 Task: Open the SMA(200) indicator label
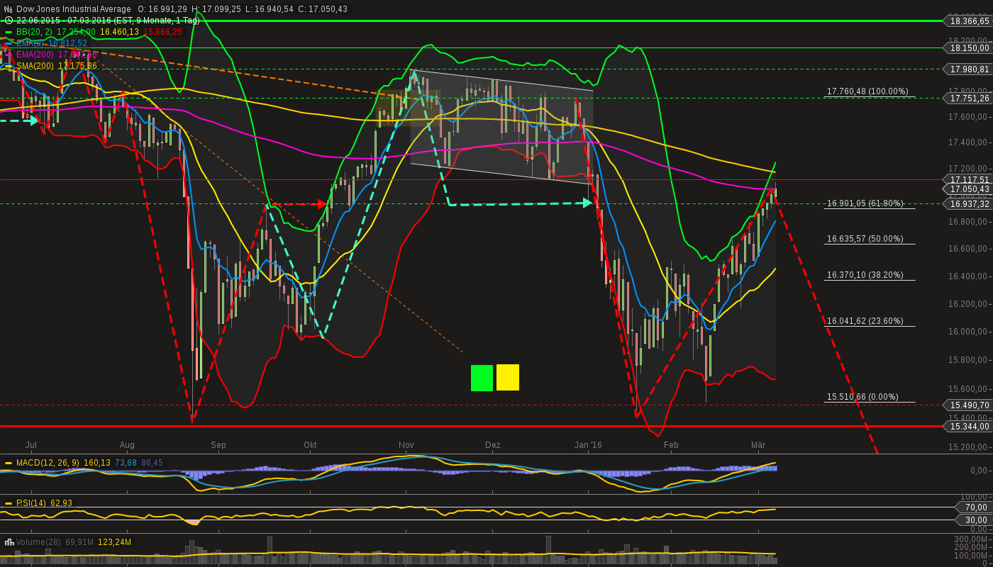pyautogui.click(x=35, y=66)
